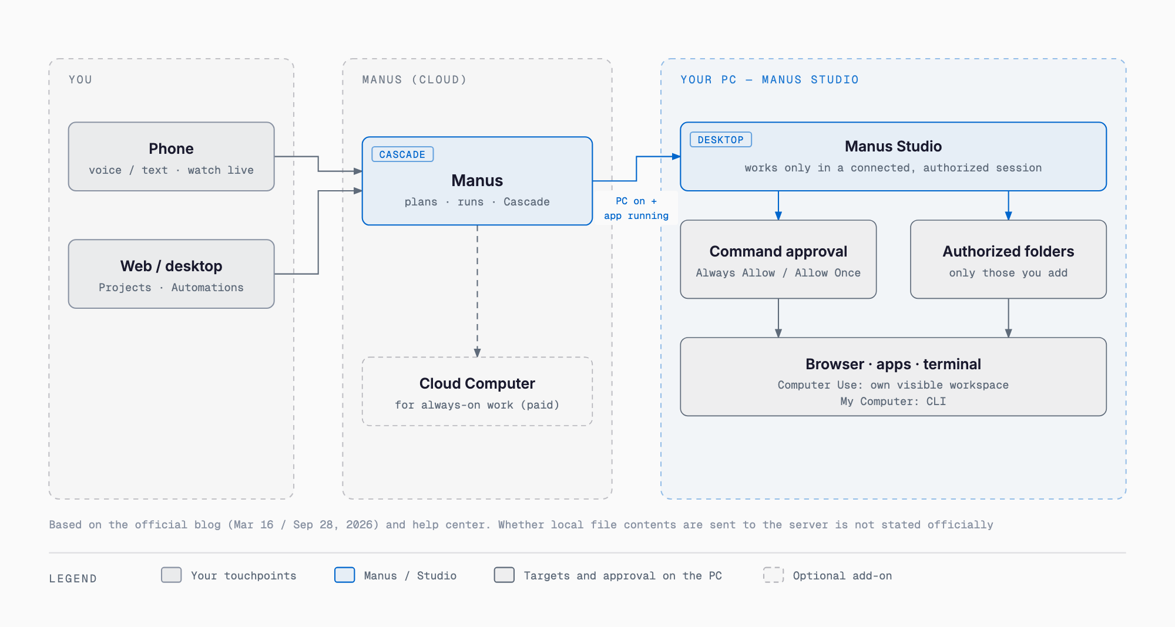Viewport: 1175px width, 627px height.
Task: Click 'Targets and approval on the PC' swatch
Action: (504, 575)
